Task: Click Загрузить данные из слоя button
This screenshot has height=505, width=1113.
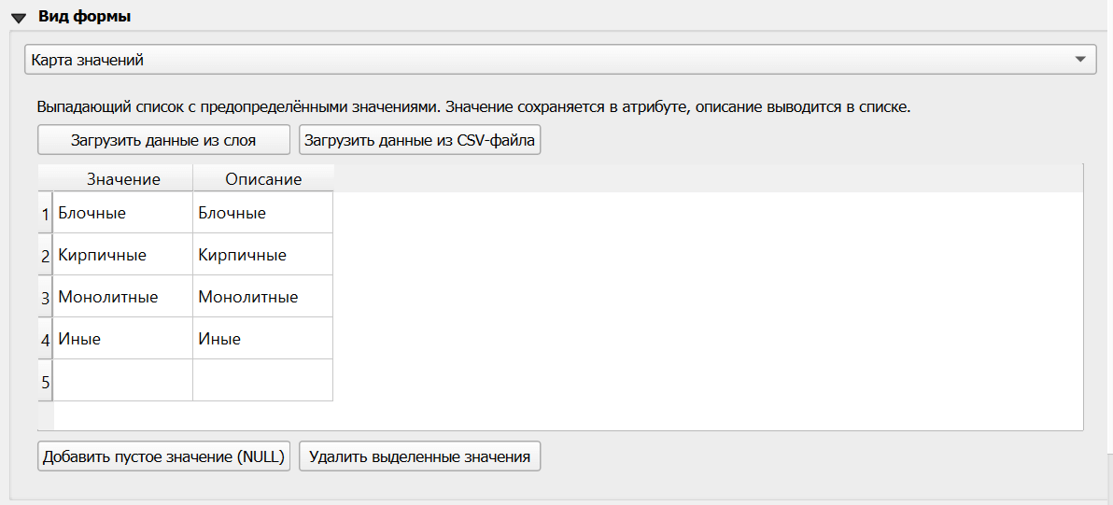Action: [163, 141]
